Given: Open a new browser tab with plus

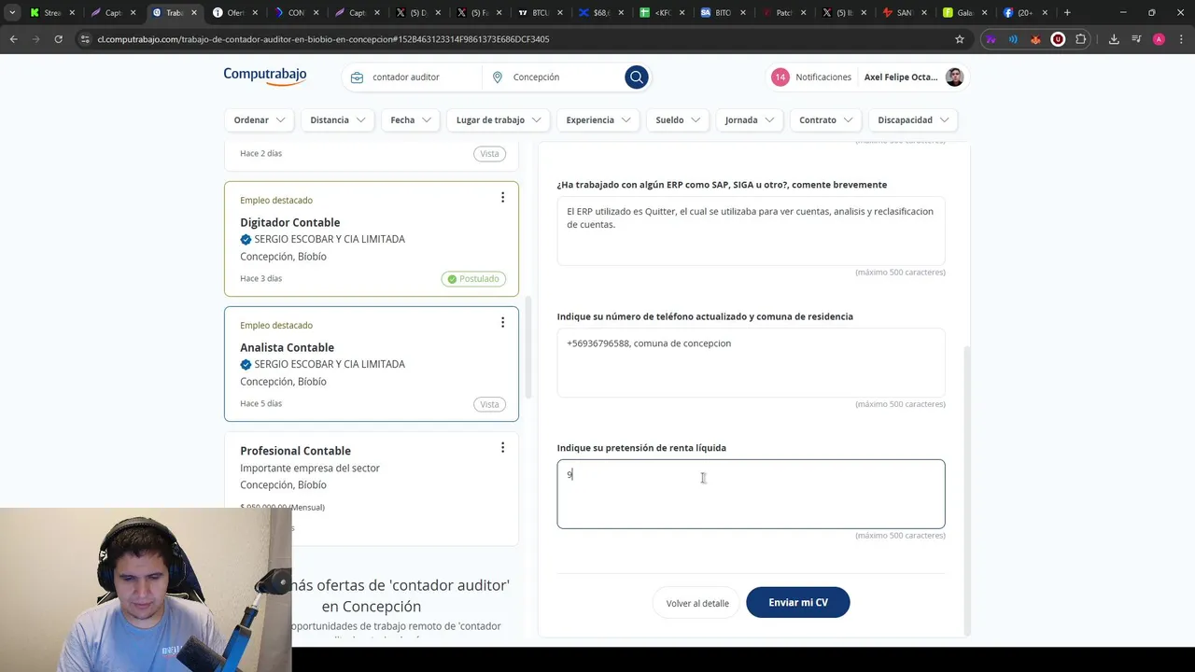Looking at the screenshot, I should pos(1067,13).
